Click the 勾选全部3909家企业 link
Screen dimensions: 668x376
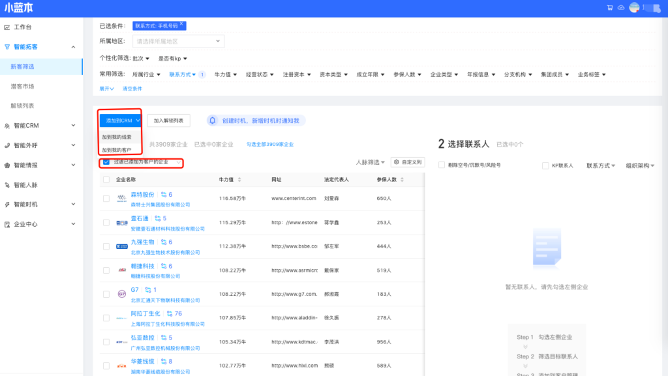pos(269,144)
